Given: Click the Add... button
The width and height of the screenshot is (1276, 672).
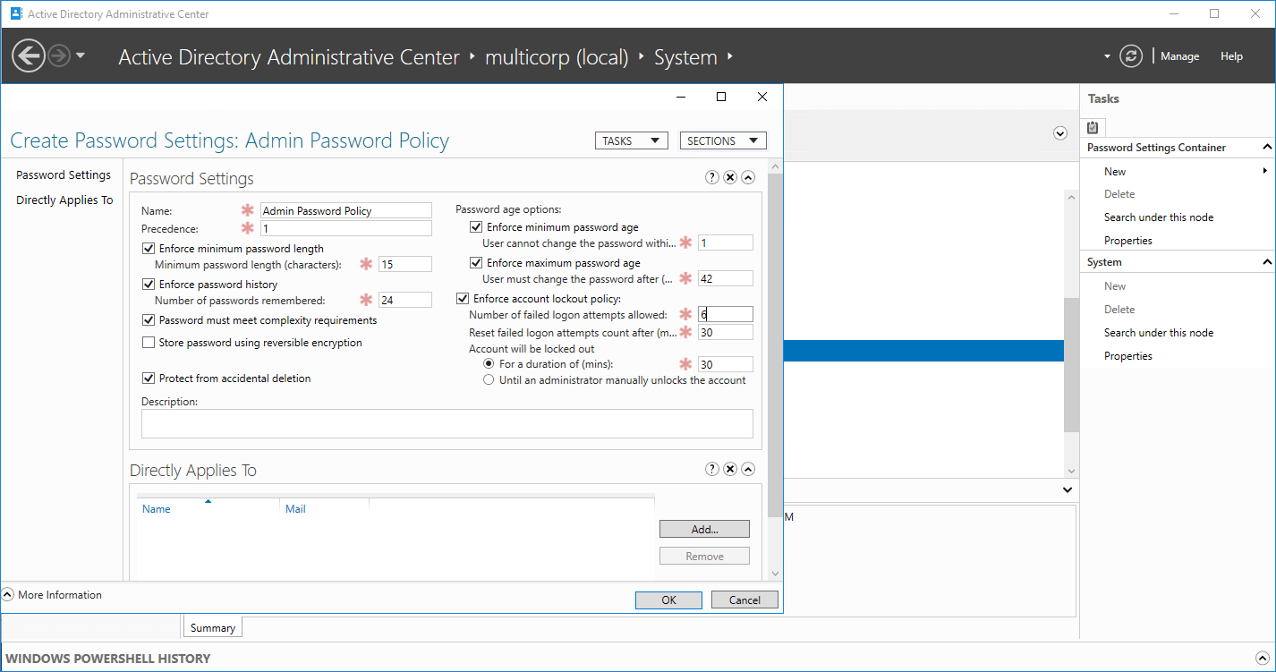Looking at the screenshot, I should pos(704,529).
